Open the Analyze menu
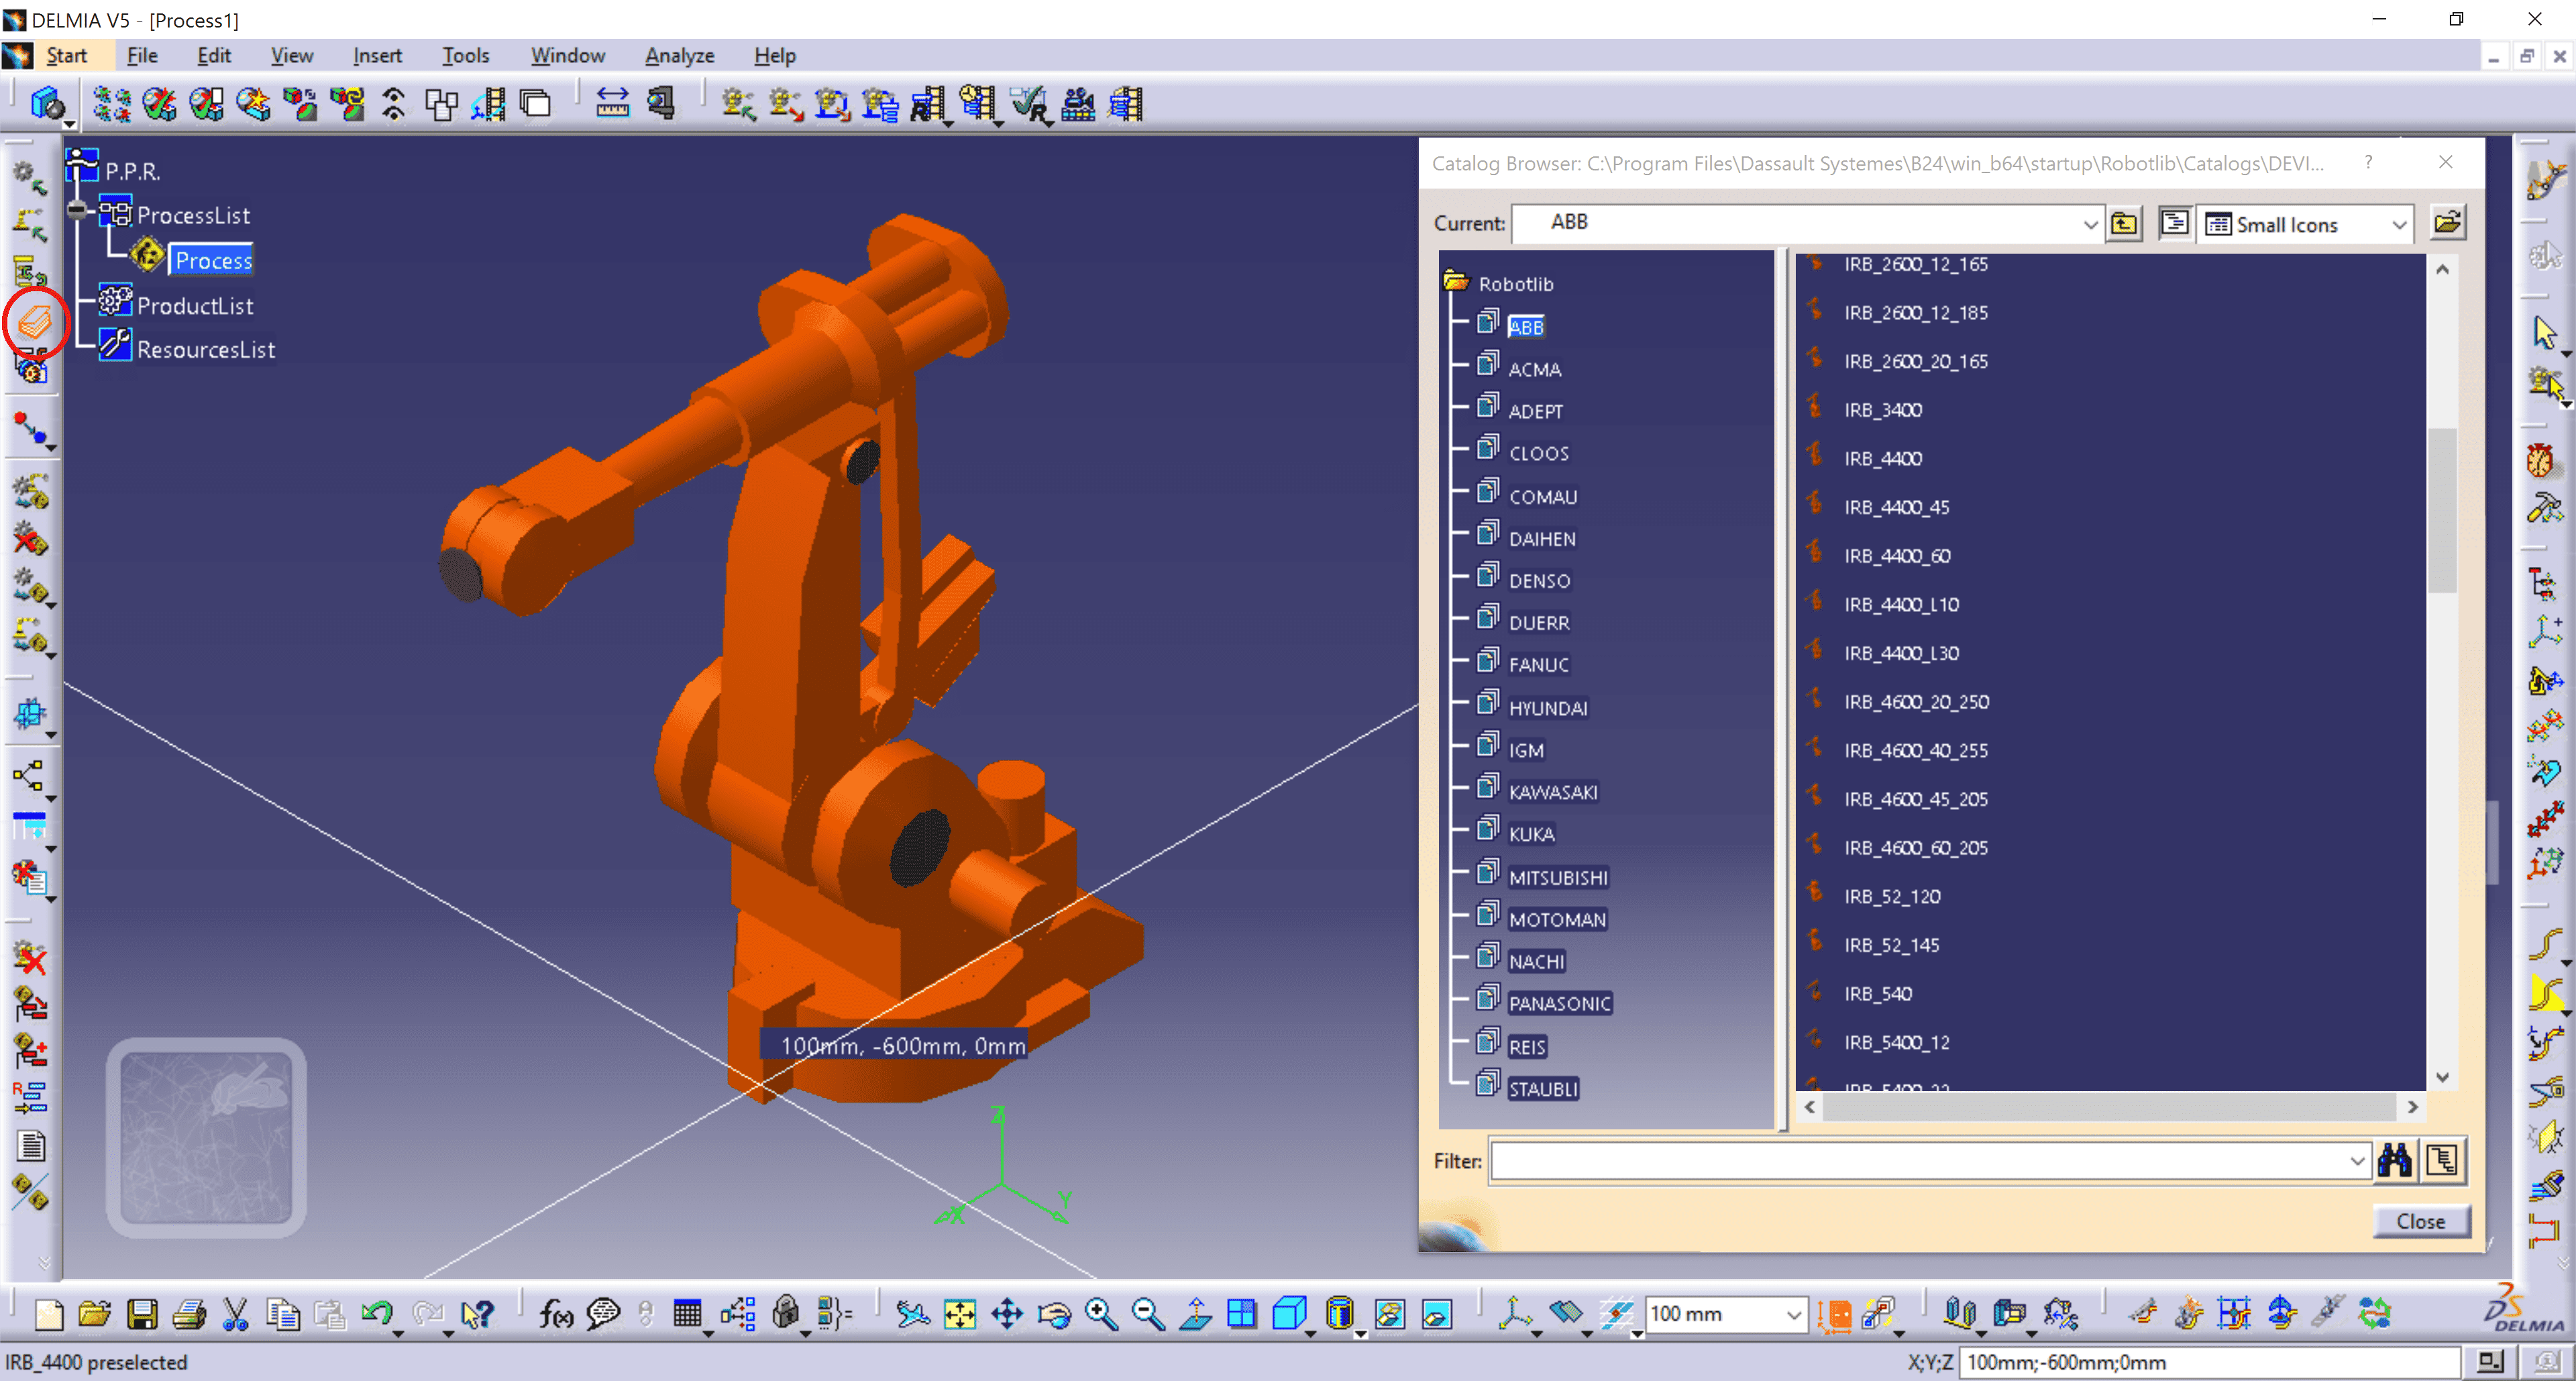Viewport: 2576px width, 1381px height. [x=679, y=56]
